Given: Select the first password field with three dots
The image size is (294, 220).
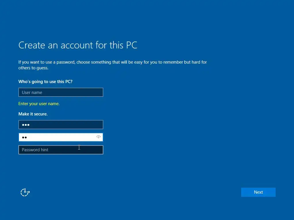Looking at the screenshot, I should click(x=61, y=125).
